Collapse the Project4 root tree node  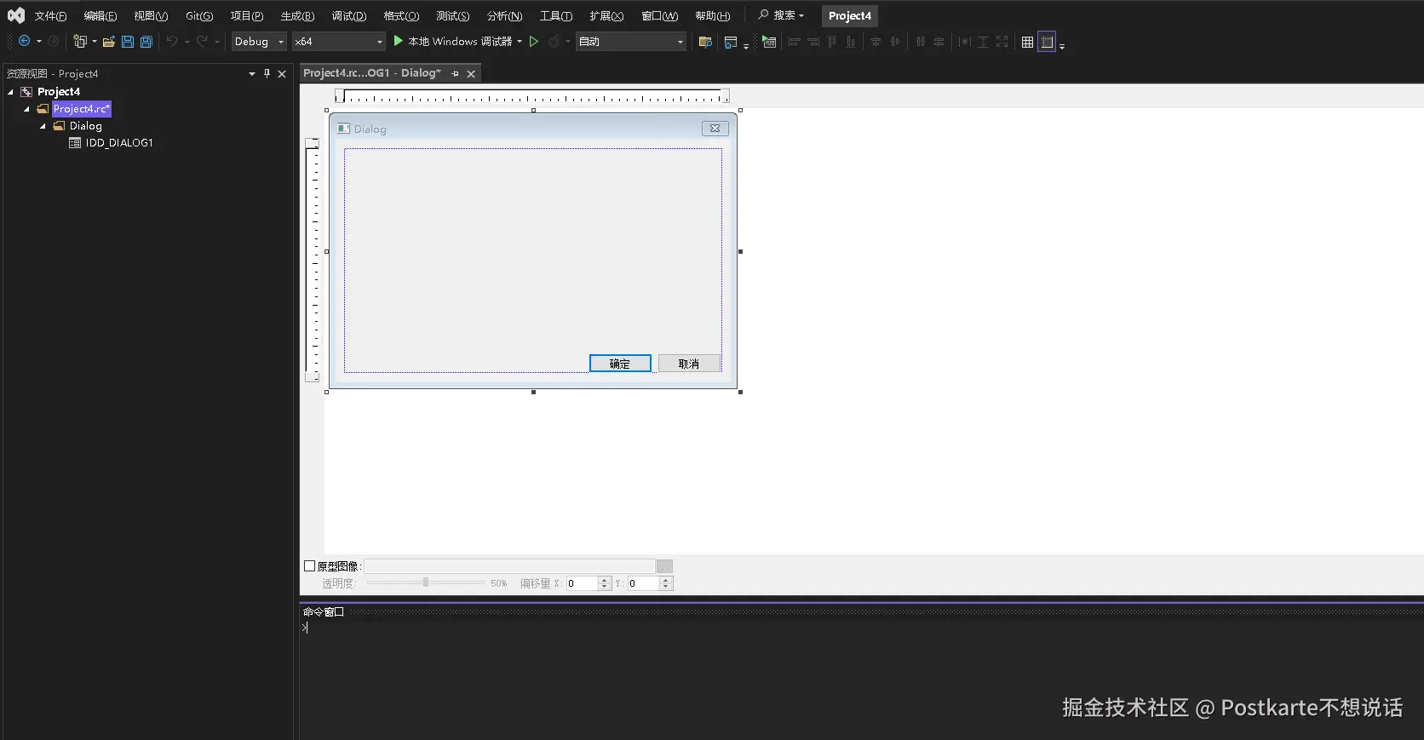pyautogui.click(x=10, y=92)
